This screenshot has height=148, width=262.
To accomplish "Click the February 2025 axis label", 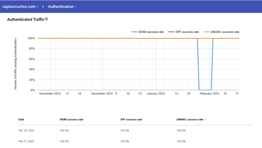I will pos(209,94).
